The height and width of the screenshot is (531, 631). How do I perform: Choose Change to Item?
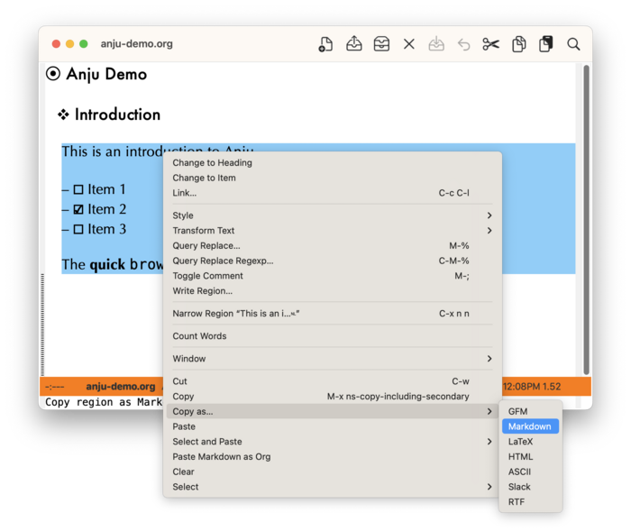[x=333, y=178]
